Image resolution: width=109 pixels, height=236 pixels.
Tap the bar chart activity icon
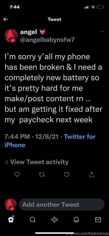coord(6,162)
